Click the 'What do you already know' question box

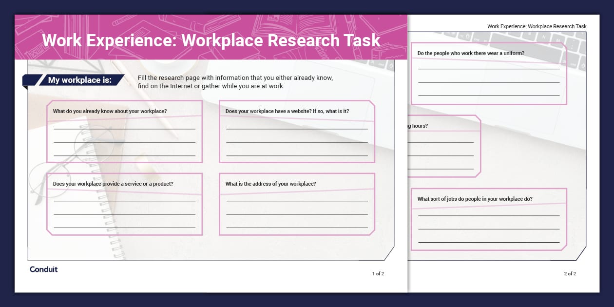(x=124, y=131)
